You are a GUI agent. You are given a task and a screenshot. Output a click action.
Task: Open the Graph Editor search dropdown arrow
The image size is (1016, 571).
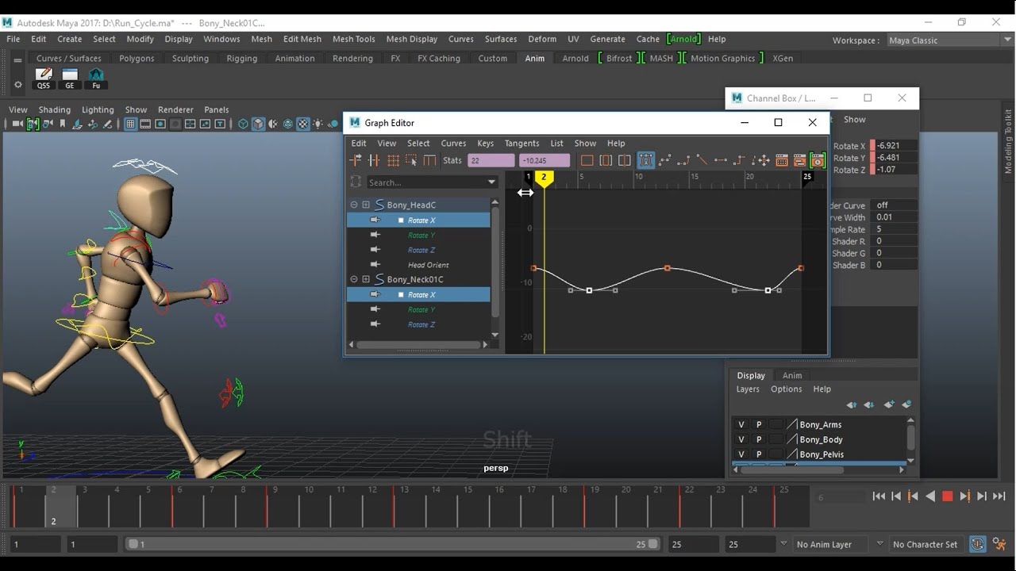491,182
